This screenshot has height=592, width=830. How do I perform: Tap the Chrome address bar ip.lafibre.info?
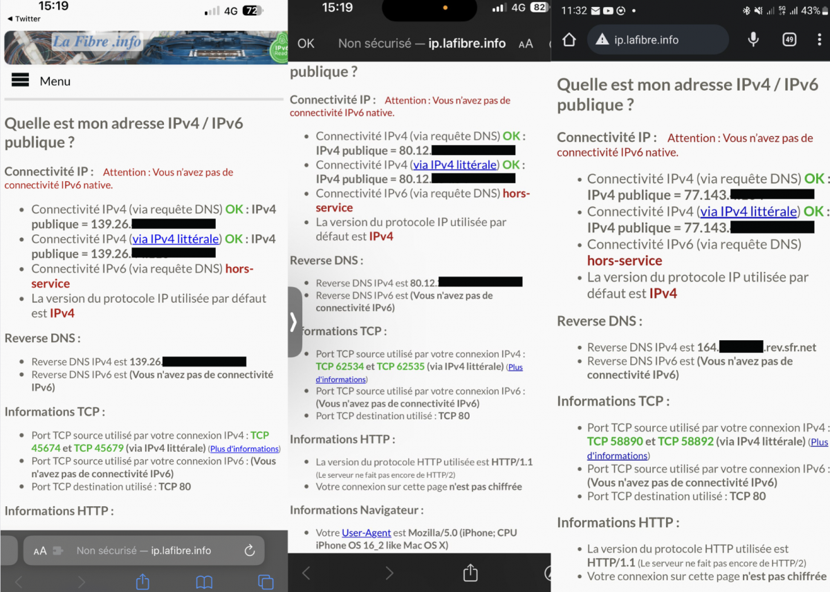pos(657,40)
